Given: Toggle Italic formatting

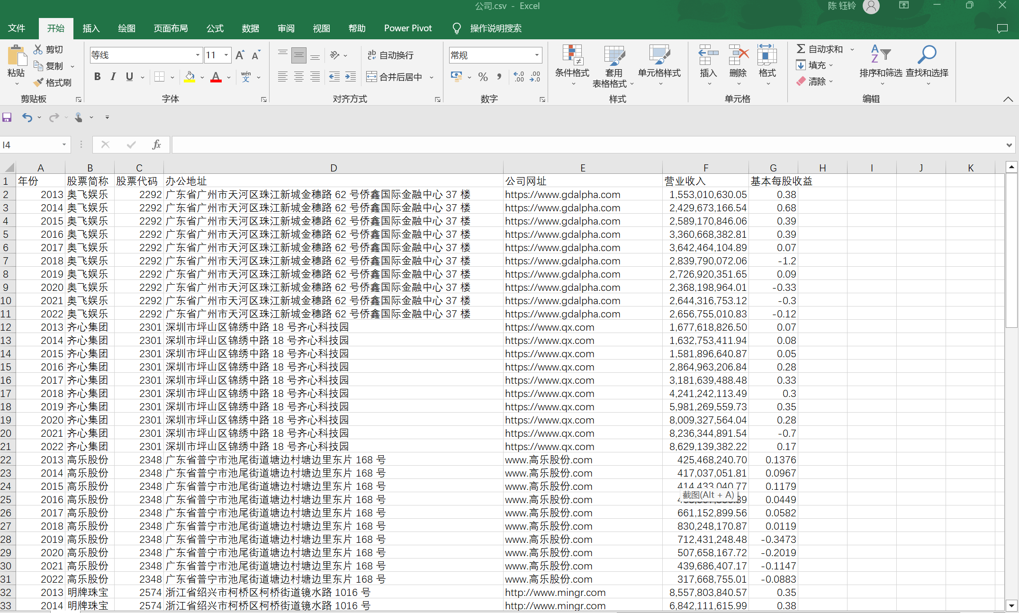Looking at the screenshot, I should tap(113, 77).
